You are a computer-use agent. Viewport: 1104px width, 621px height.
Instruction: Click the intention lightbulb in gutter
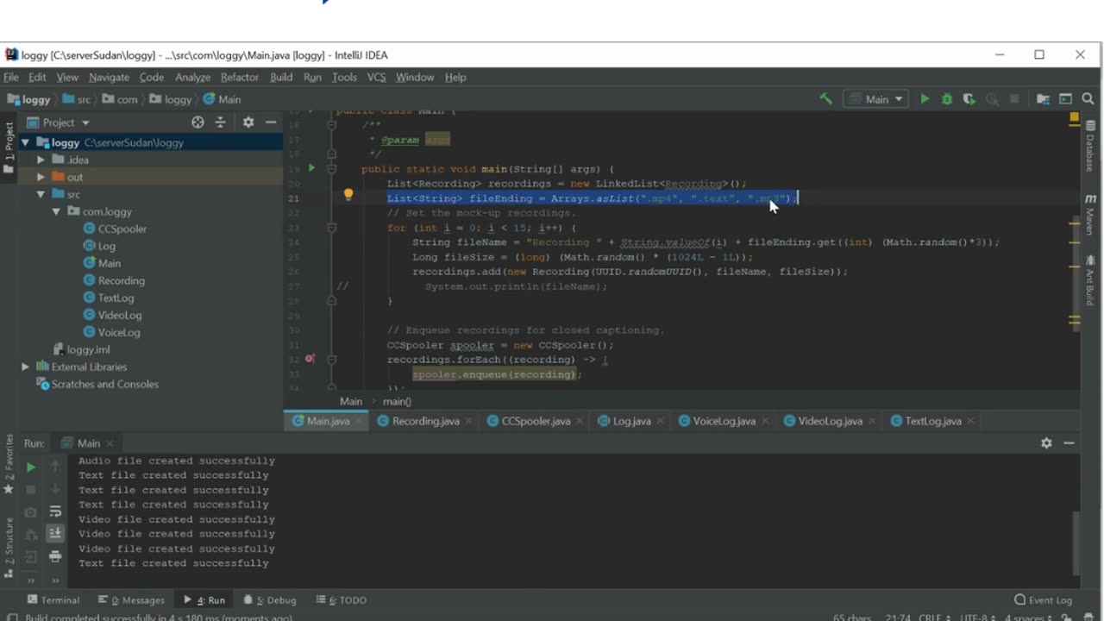coord(348,196)
